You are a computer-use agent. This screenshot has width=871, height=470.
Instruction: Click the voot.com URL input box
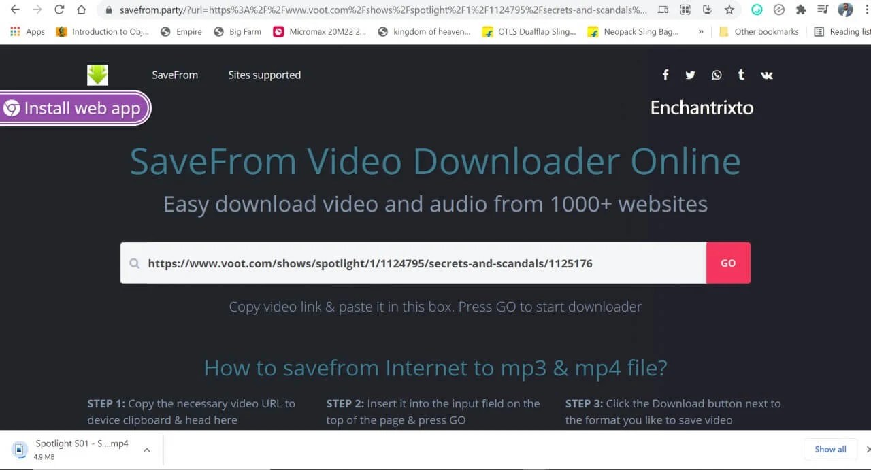point(413,263)
